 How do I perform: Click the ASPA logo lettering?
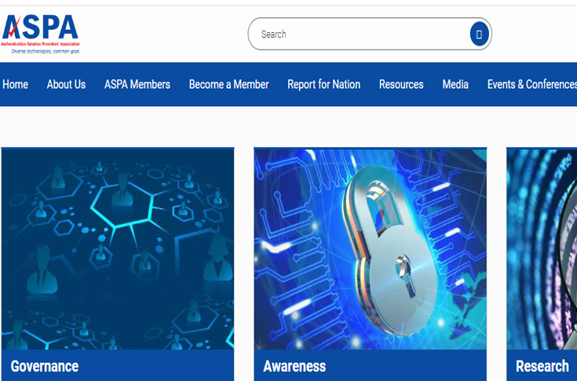click(x=41, y=29)
